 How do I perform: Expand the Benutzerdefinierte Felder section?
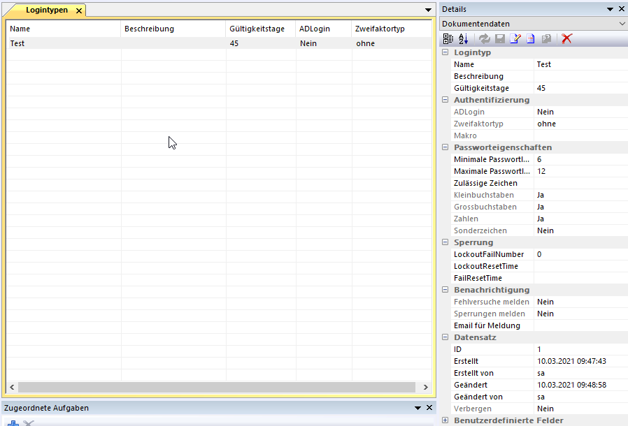[x=445, y=420]
